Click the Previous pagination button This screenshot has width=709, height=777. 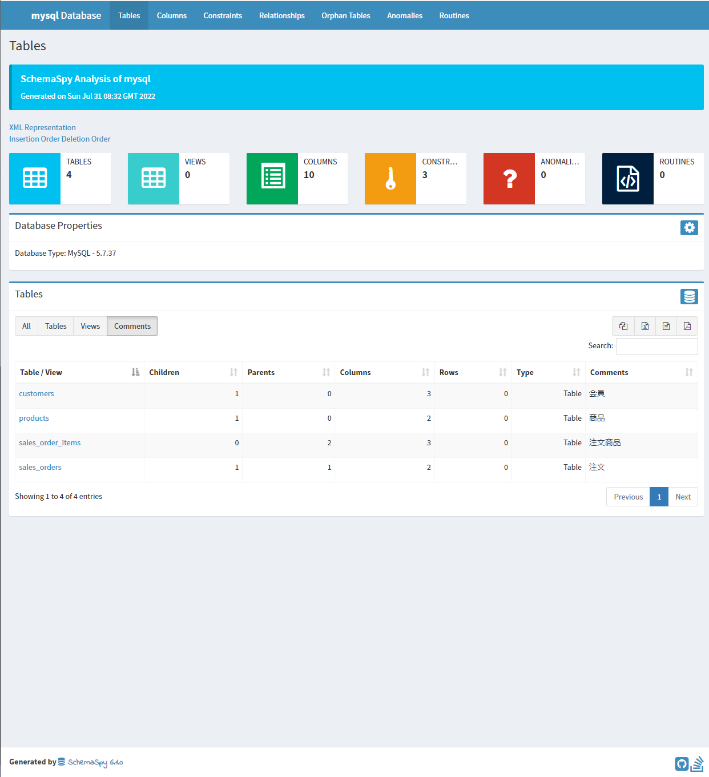point(629,497)
